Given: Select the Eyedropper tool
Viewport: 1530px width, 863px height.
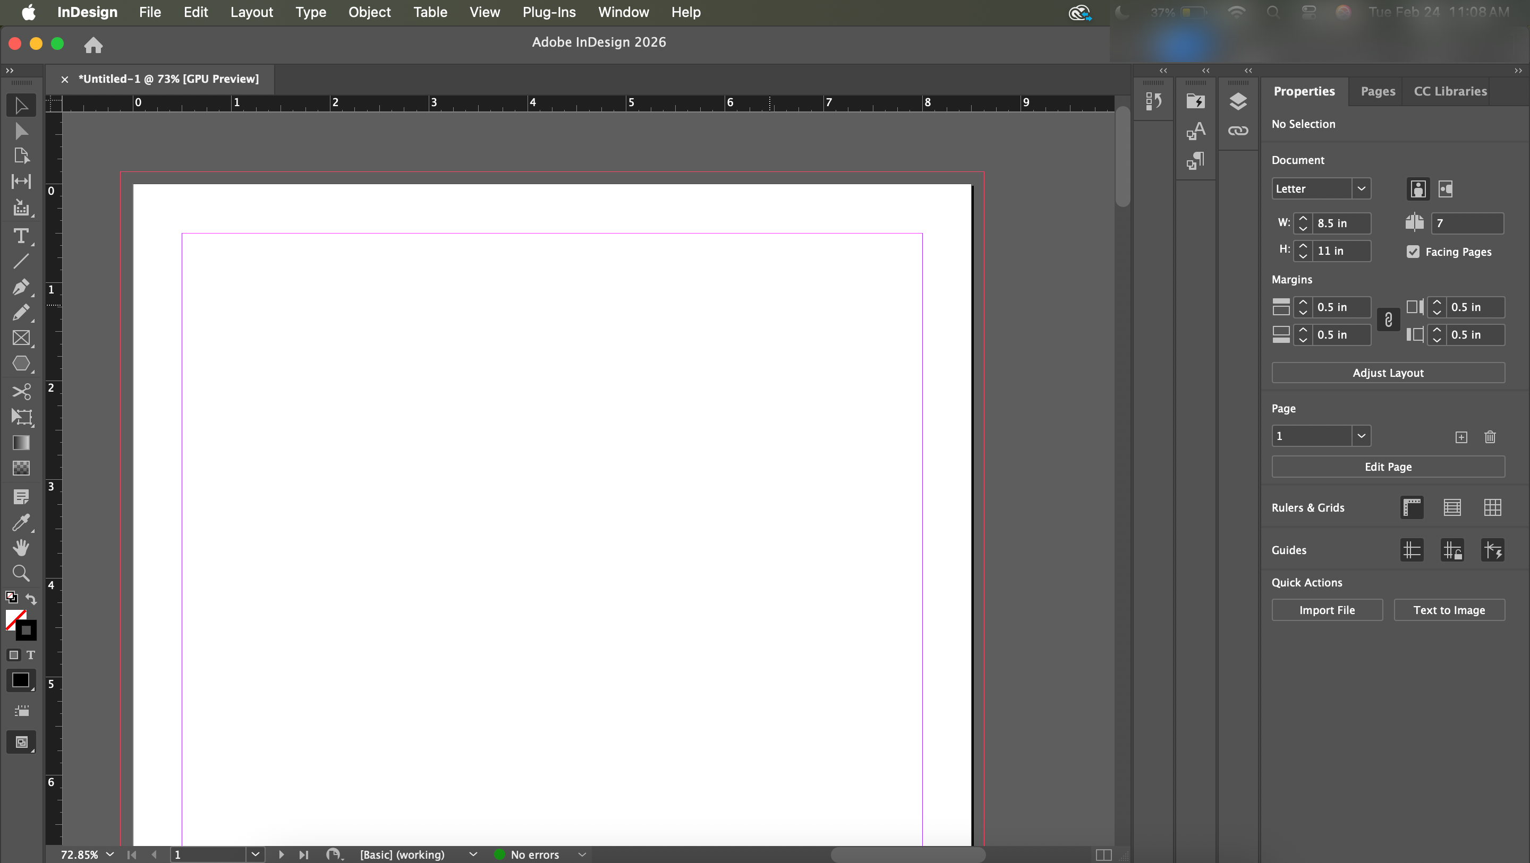Looking at the screenshot, I should tap(21, 522).
